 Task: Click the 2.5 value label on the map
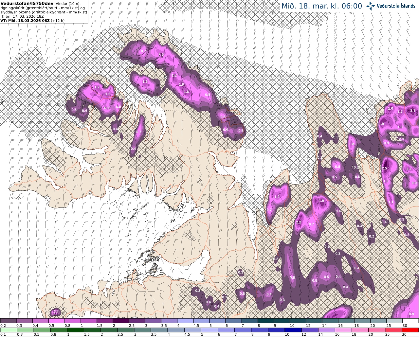click(x=384, y=168)
